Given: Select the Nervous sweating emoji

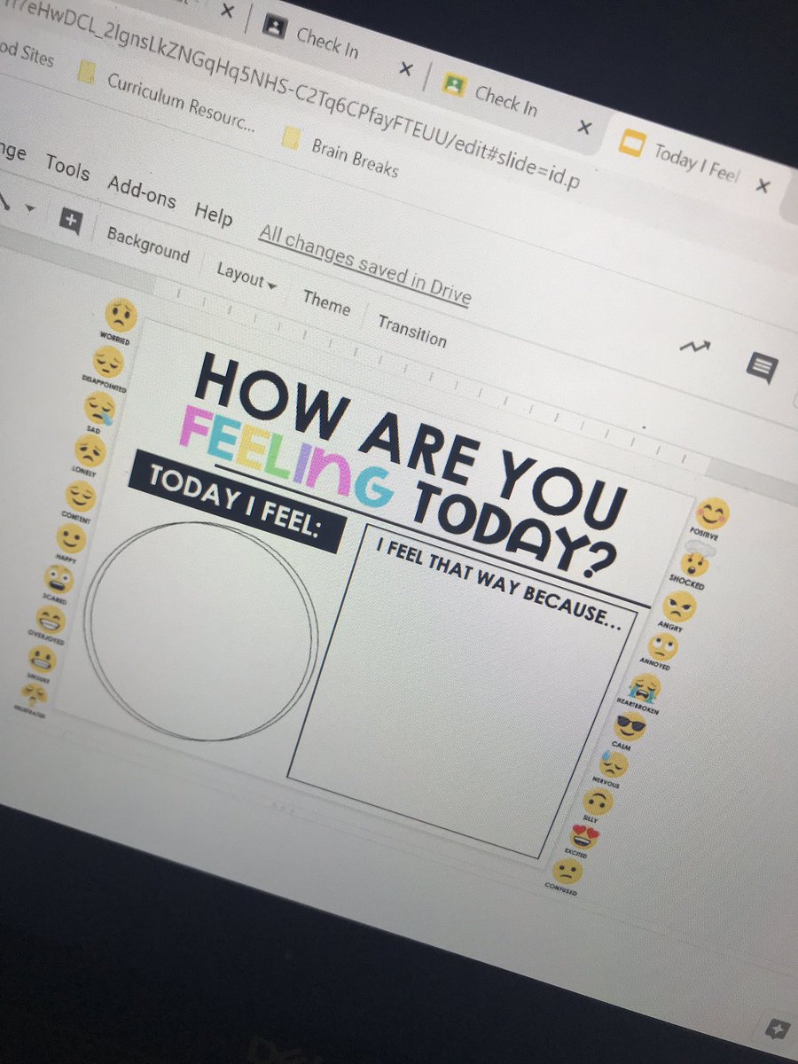Looking at the screenshot, I should tap(614, 764).
